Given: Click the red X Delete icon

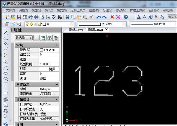Looking at the screenshot, I should 112,17.
